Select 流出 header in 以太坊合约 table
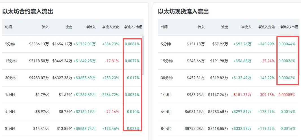The height and width of the screenshot is (140, 301). tap(69, 27)
